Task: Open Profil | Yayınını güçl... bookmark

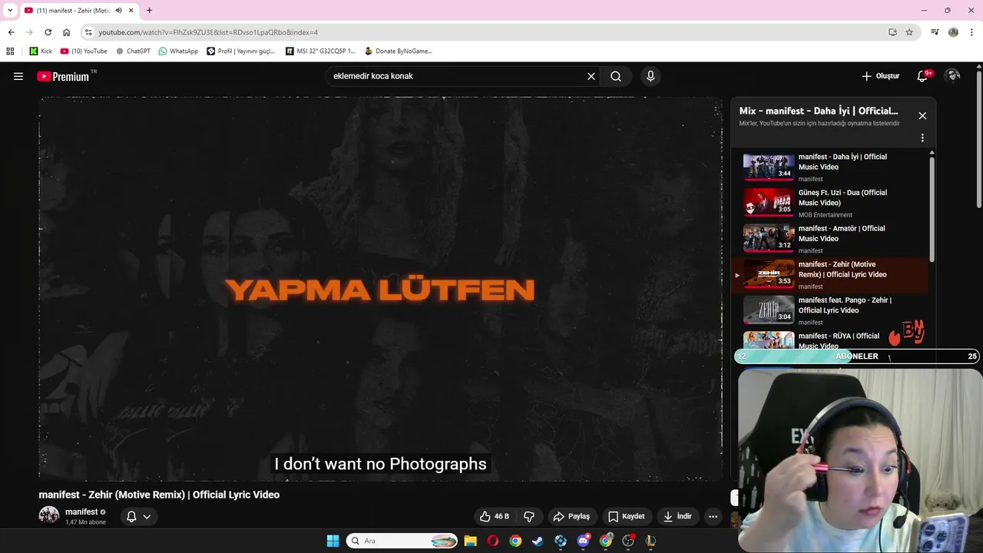Action: (x=241, y=51)
